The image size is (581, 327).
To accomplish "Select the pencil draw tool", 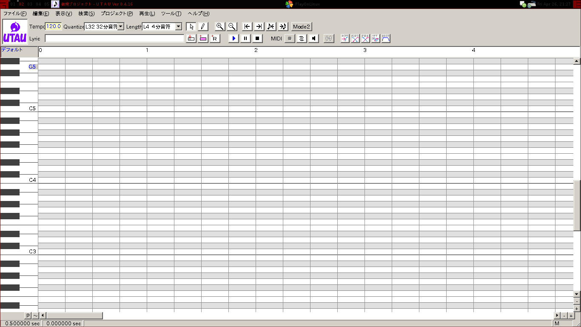I will click(203, 26).
